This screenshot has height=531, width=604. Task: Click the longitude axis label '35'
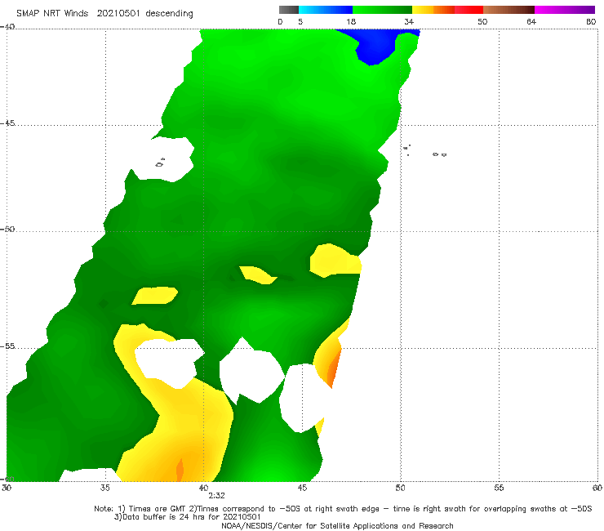coord(104,488)
